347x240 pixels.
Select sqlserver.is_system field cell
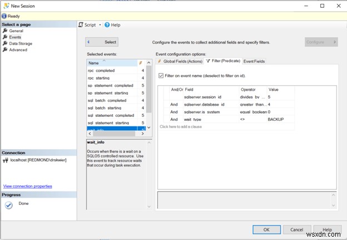211,112
